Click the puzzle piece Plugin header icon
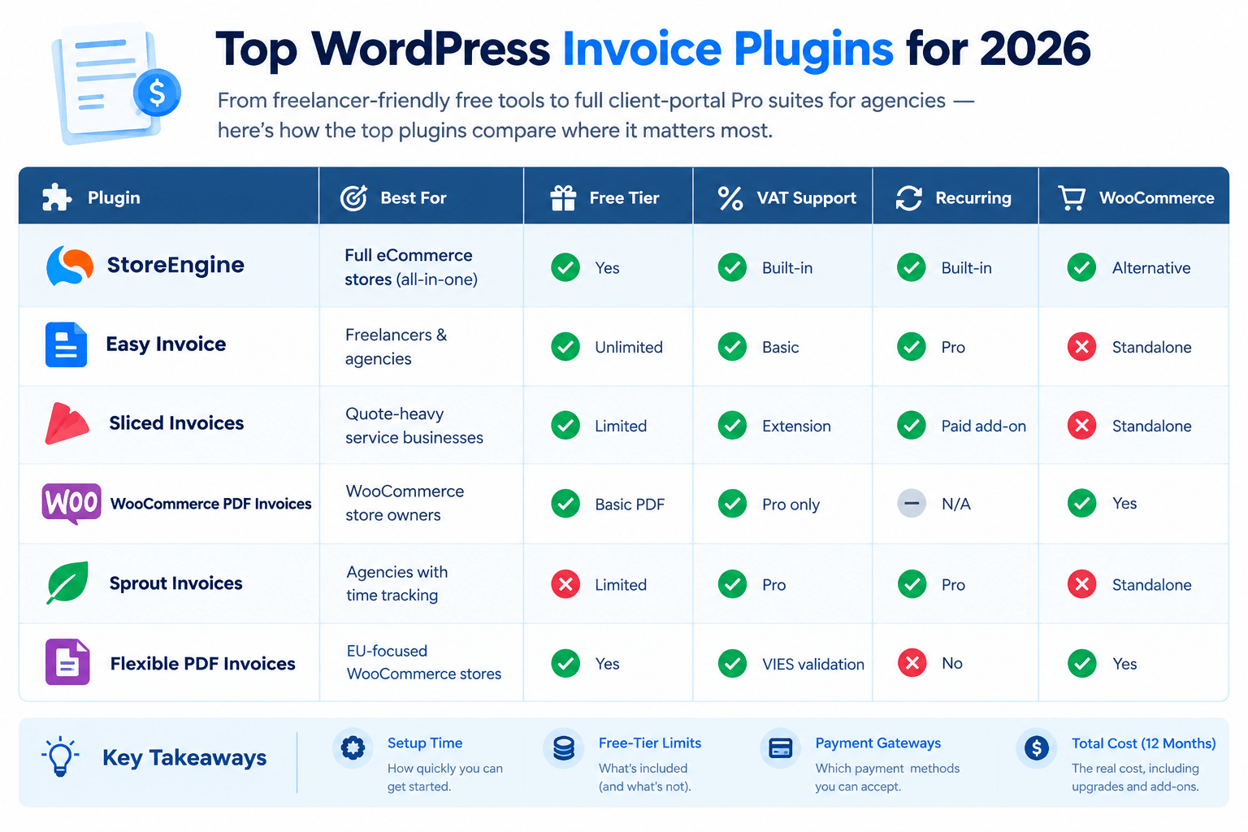Viewport: 1248px width, 832px height. [56, 197]
